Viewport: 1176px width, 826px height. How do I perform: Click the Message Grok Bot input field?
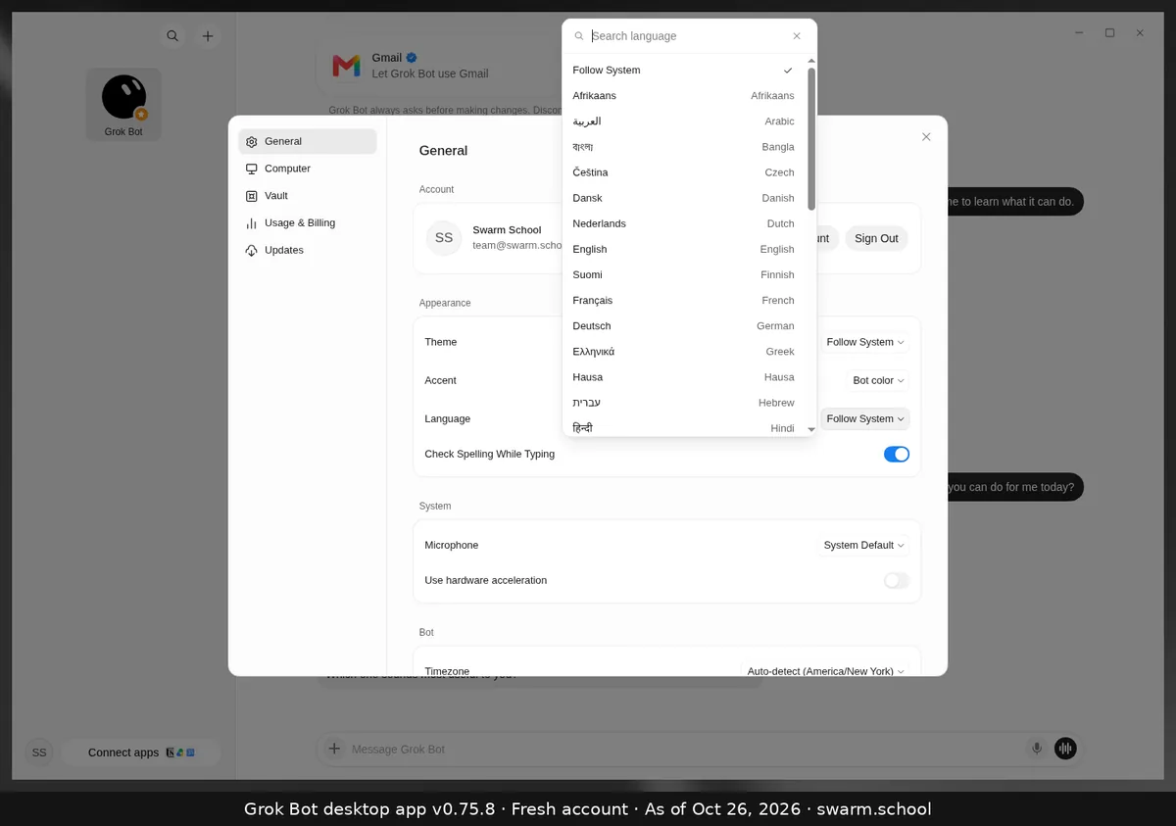(x=686, y=749)
